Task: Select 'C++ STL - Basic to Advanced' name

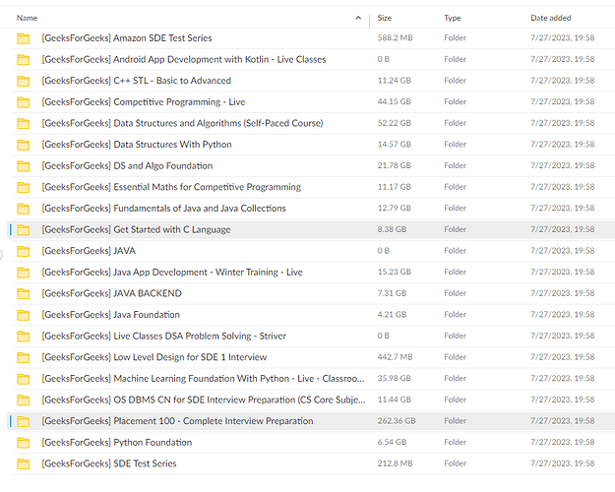Action: click(172, 81)
